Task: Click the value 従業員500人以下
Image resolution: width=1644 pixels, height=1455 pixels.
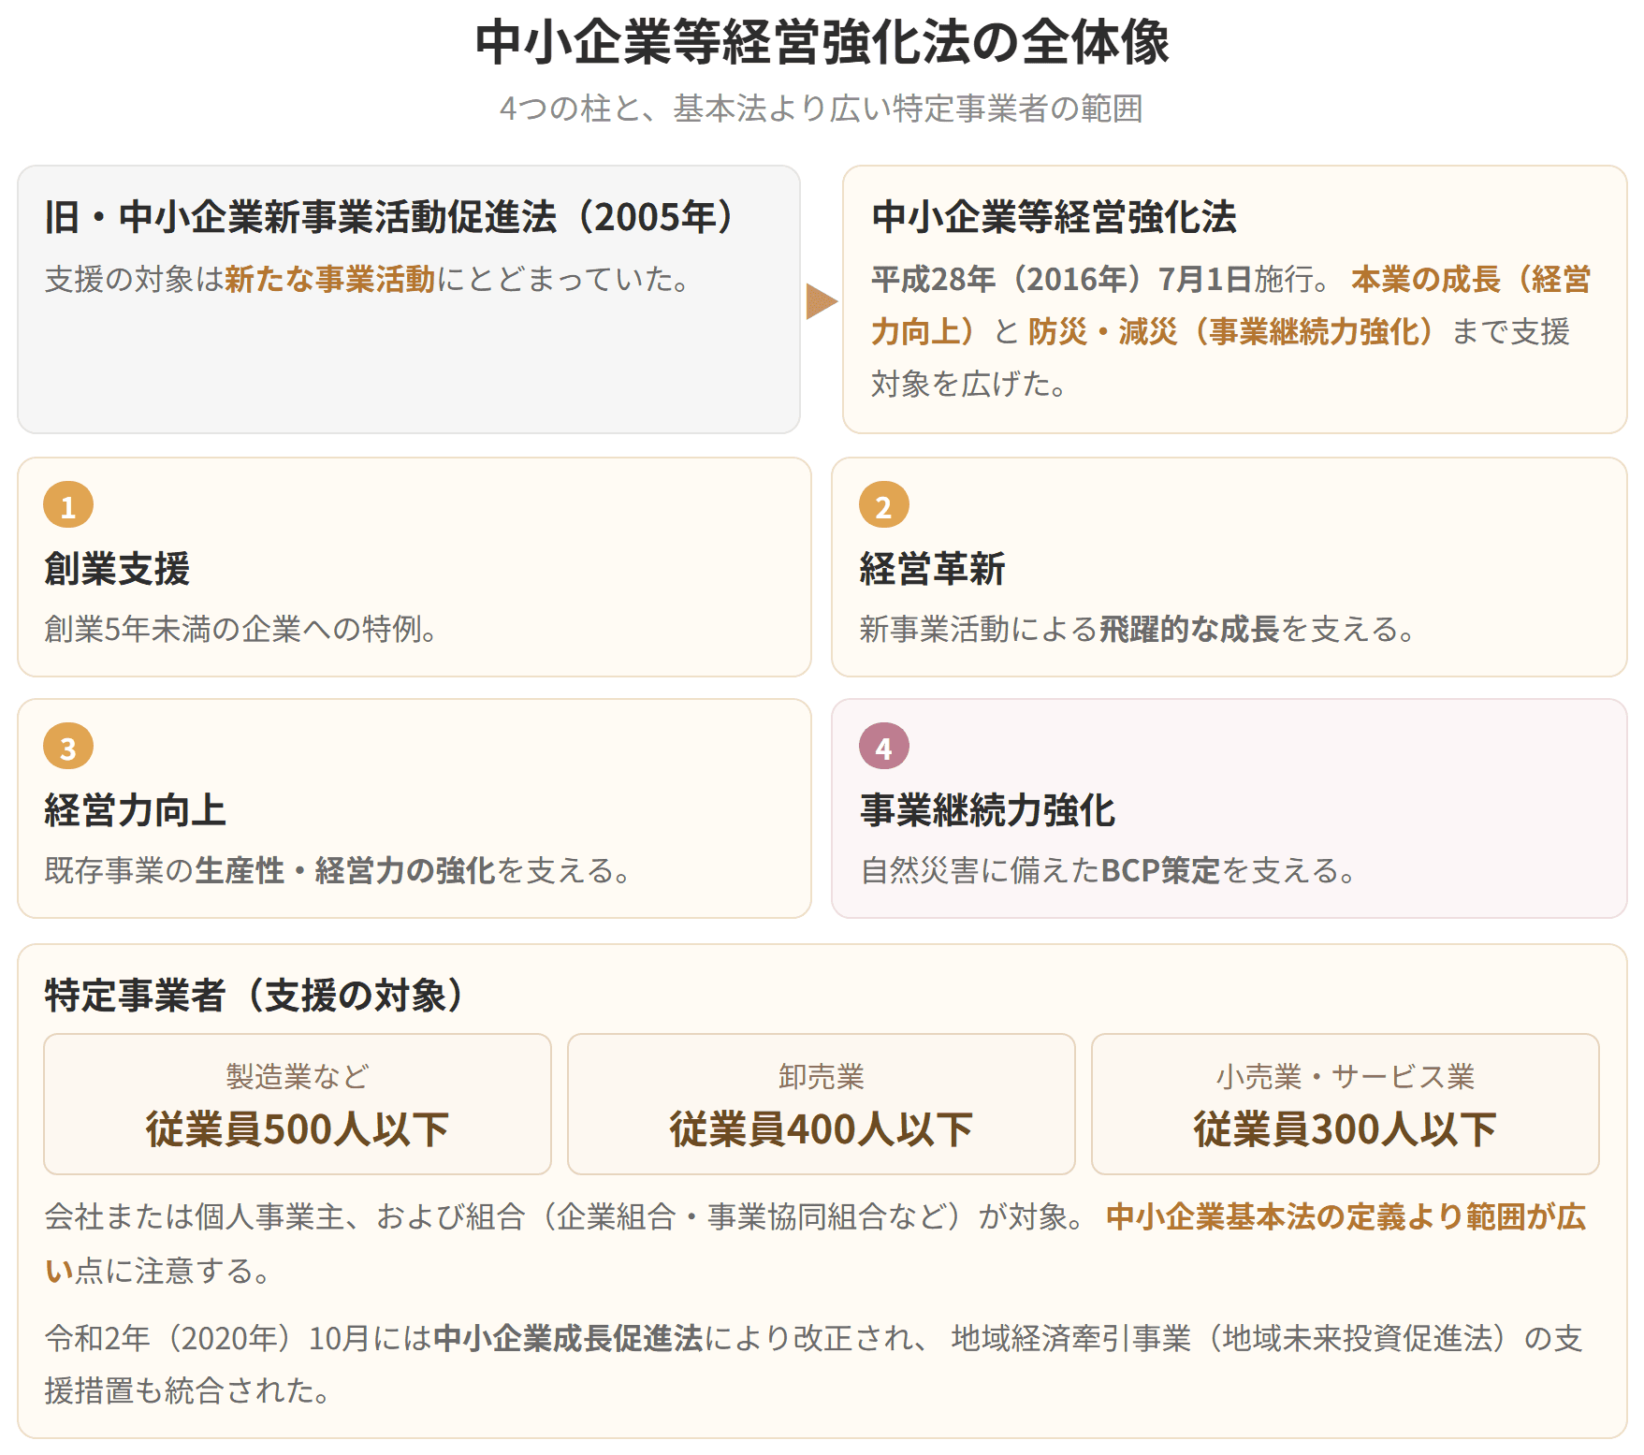Action: coord(298,1129)
